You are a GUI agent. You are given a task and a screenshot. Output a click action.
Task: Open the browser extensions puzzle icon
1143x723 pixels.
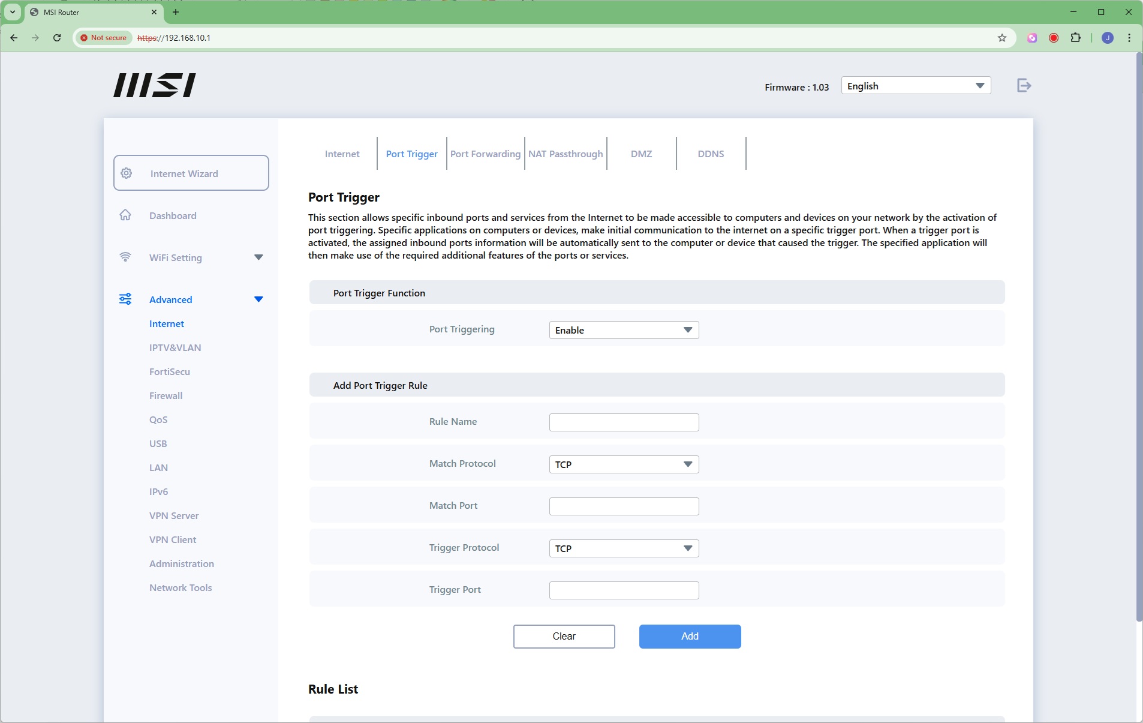click(1075, 38)
